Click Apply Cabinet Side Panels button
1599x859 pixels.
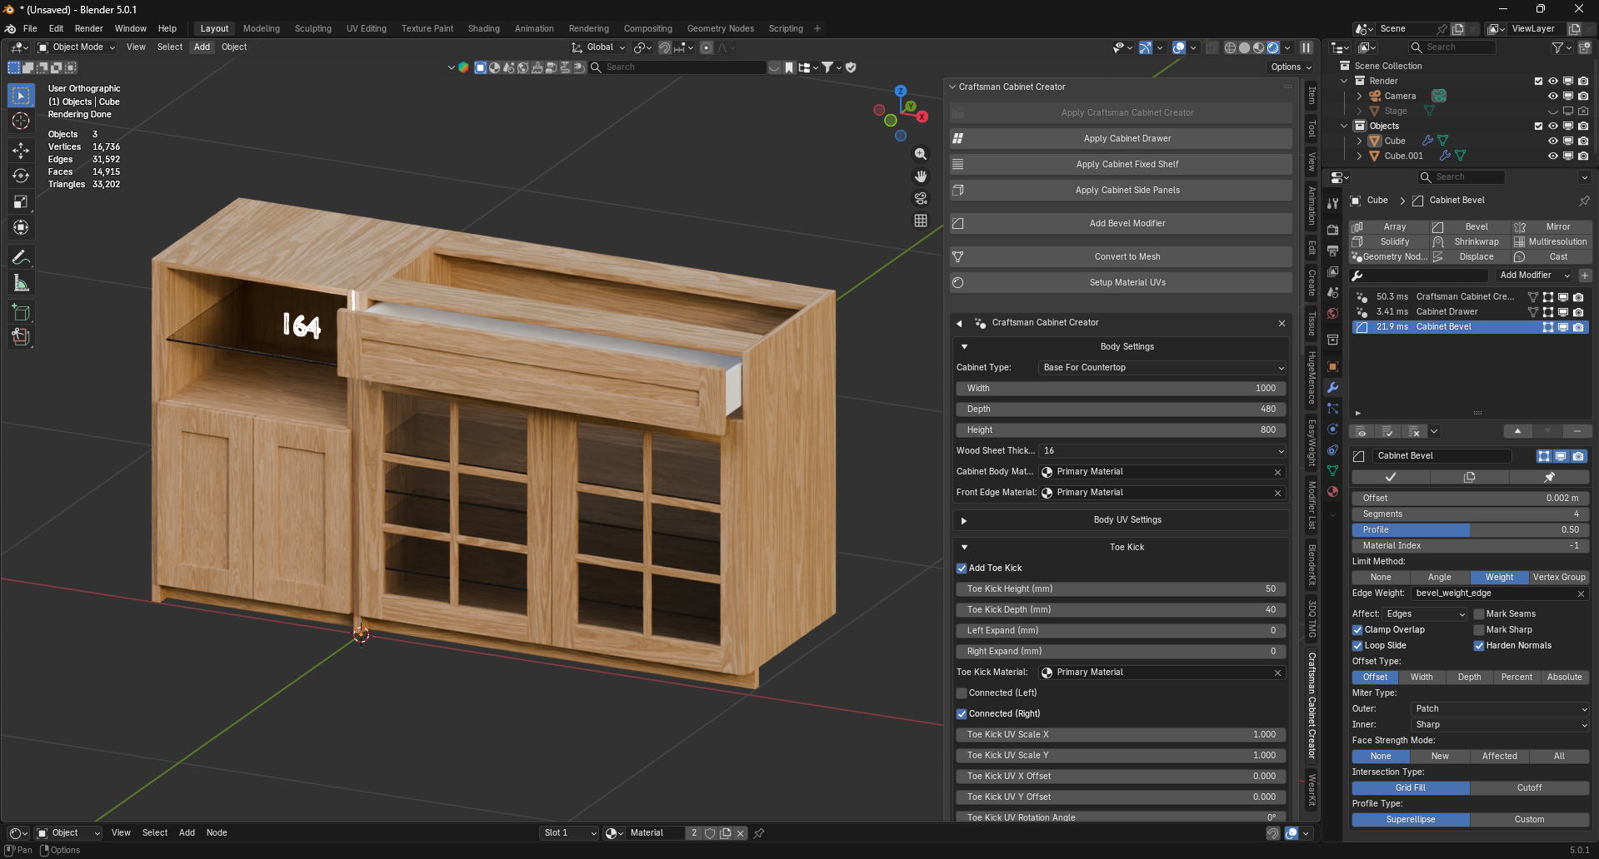pos(1121,191)
